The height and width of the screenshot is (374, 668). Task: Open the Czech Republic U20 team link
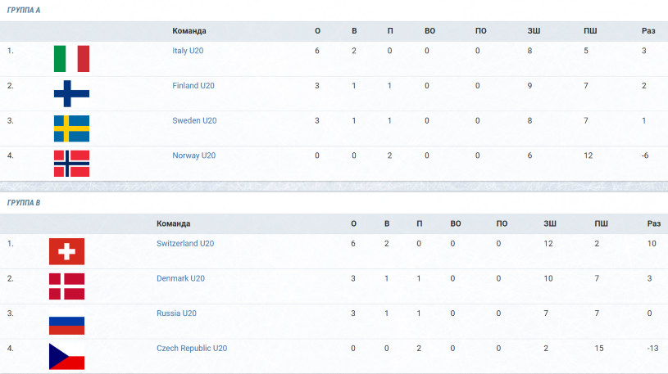[x=192, y=348]
